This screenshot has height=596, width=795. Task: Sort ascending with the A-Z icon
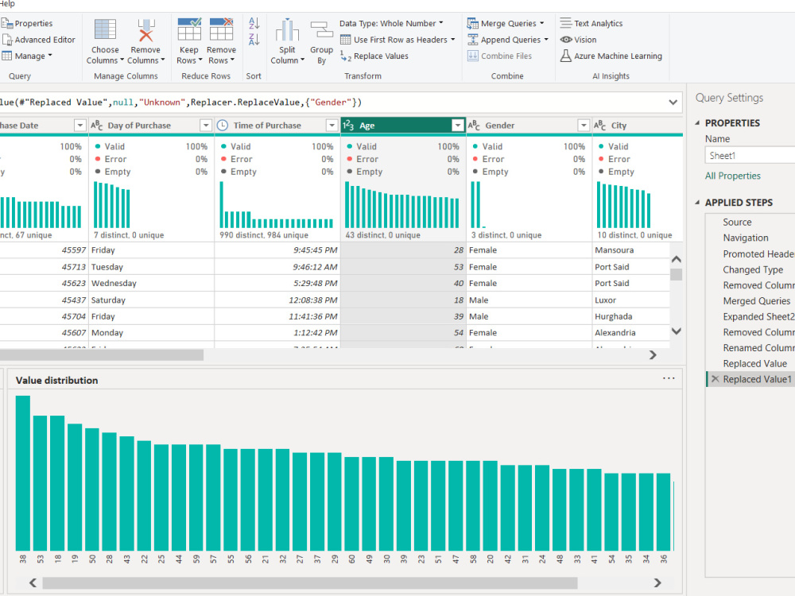[x=254, y=23]
